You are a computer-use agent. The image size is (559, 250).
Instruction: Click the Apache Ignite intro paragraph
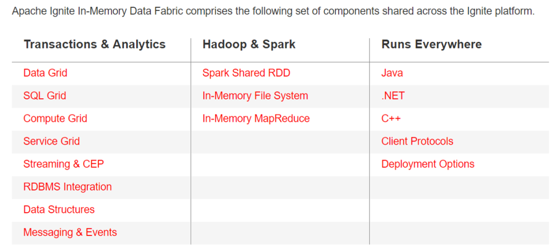click(x=273, y=11)
